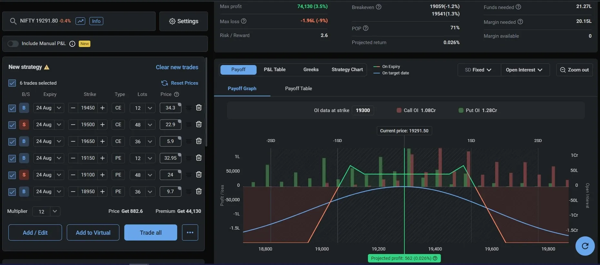Screen dimensions: 600x265
Task: Click the Call OI red legend swatch
Action: pos(399,110)
